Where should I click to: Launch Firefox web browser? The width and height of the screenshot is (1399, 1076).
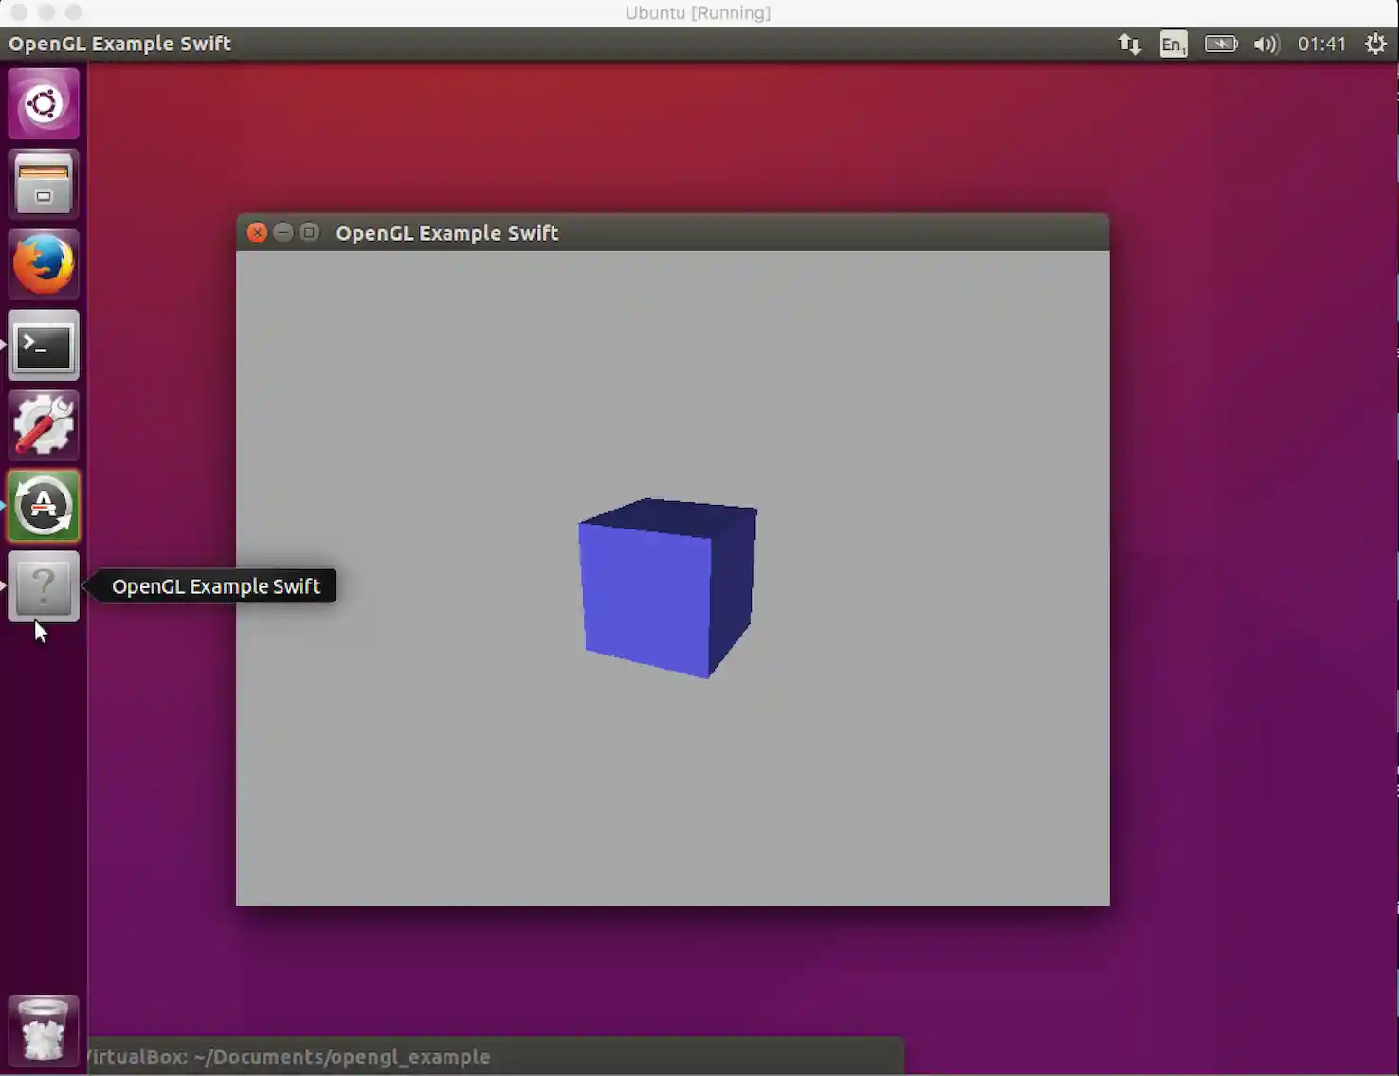(44, 264)
